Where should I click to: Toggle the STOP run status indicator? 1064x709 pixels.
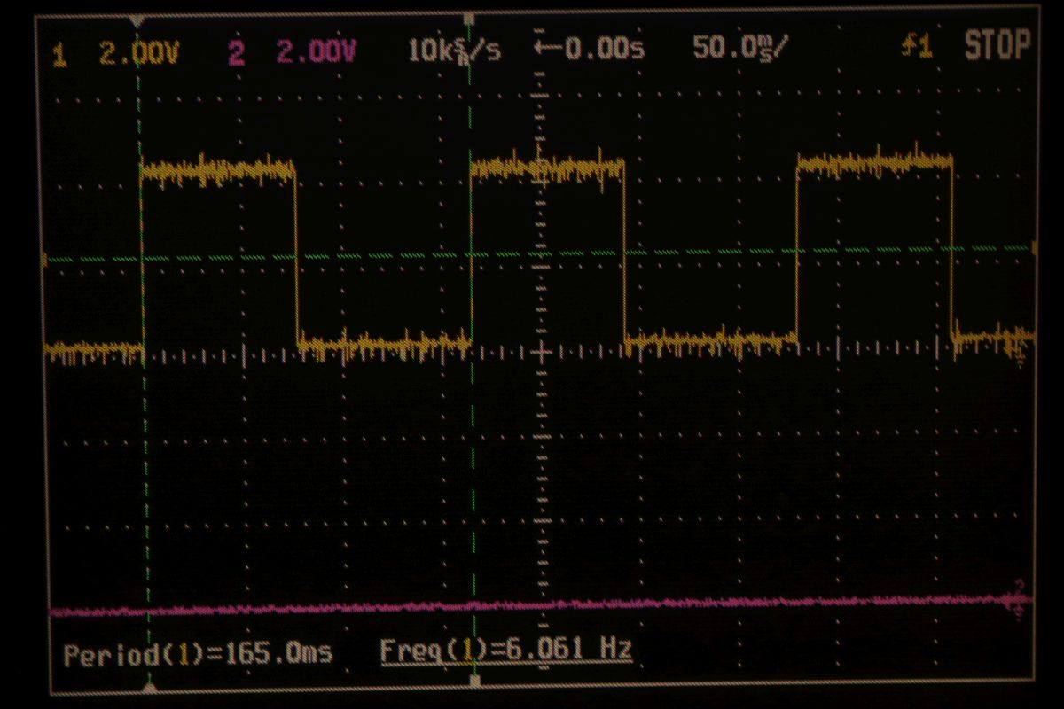pyautogui.click(x=997, y=46)
